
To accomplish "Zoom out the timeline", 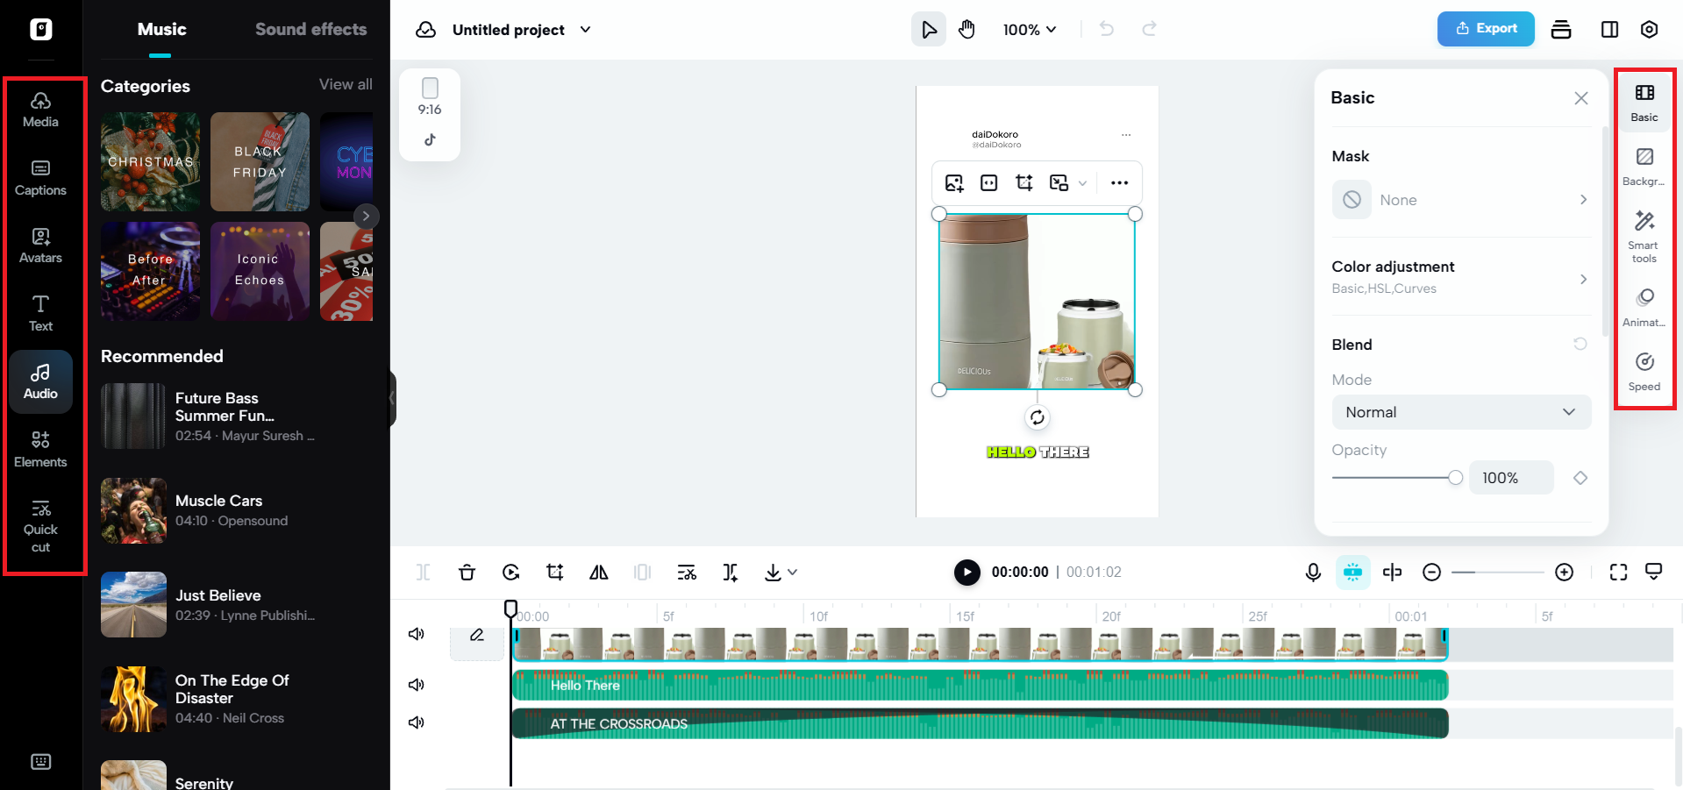I will [1431, 573].
